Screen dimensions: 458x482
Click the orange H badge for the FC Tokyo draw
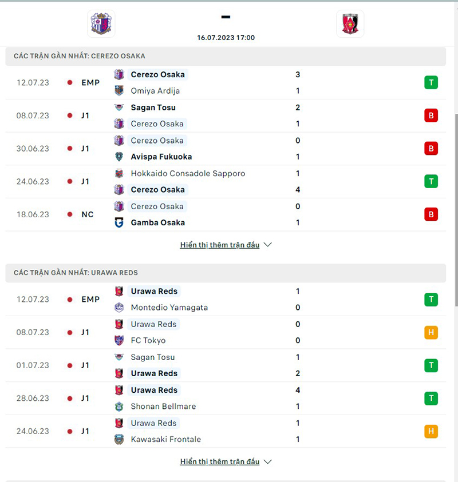tap(431, 332)
